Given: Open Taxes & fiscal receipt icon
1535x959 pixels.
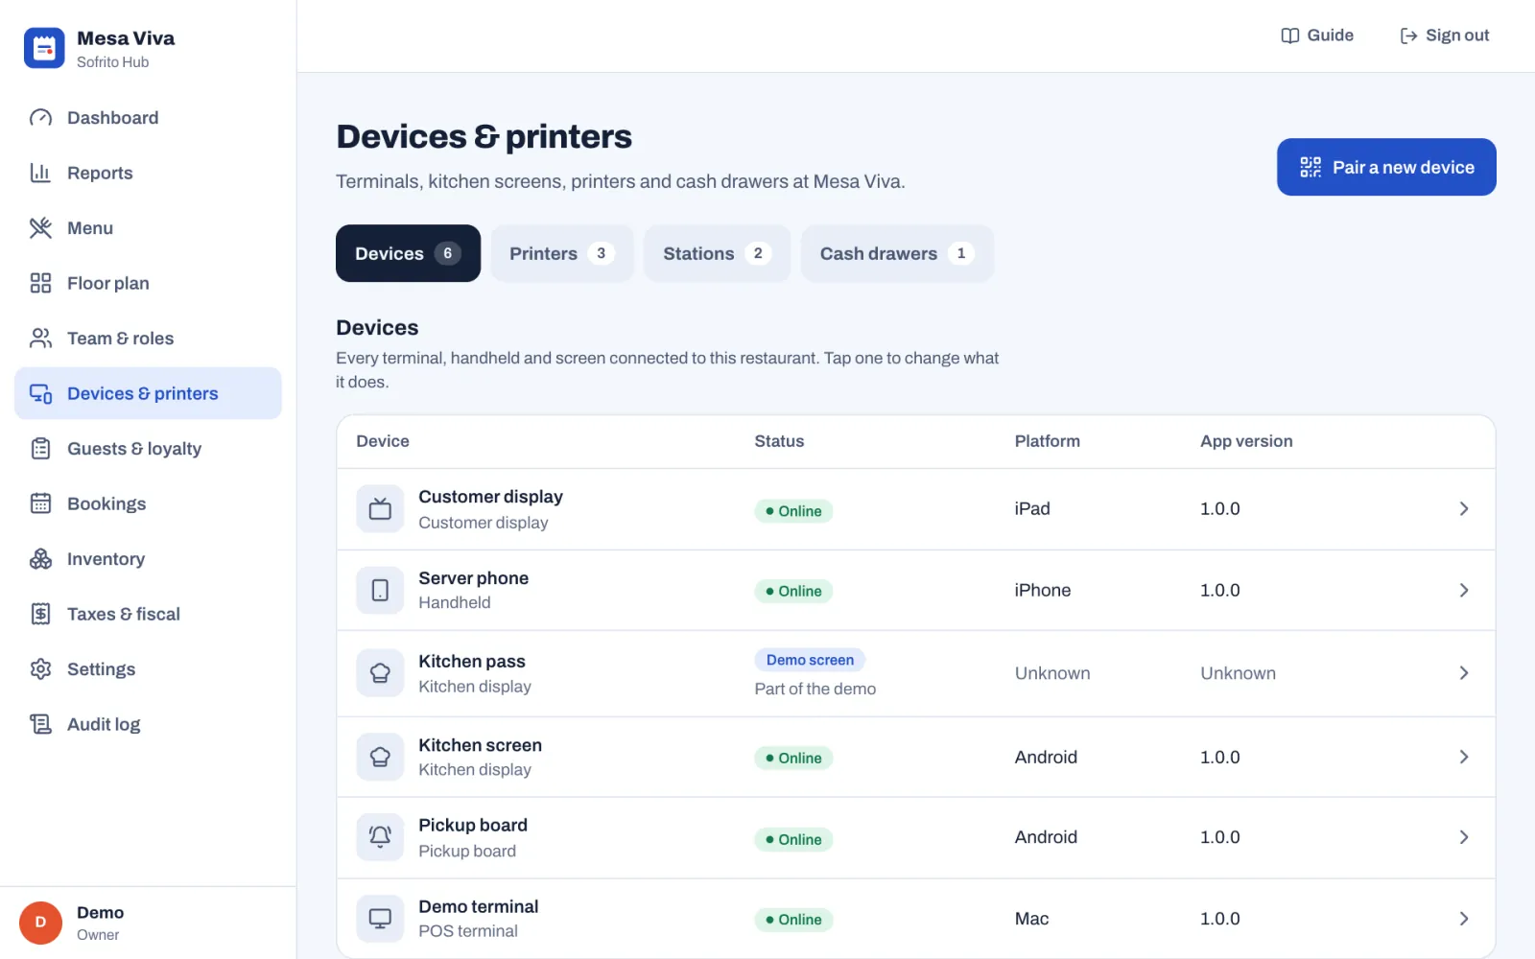Looking at the screenshot, I should [x=40, y=614].
